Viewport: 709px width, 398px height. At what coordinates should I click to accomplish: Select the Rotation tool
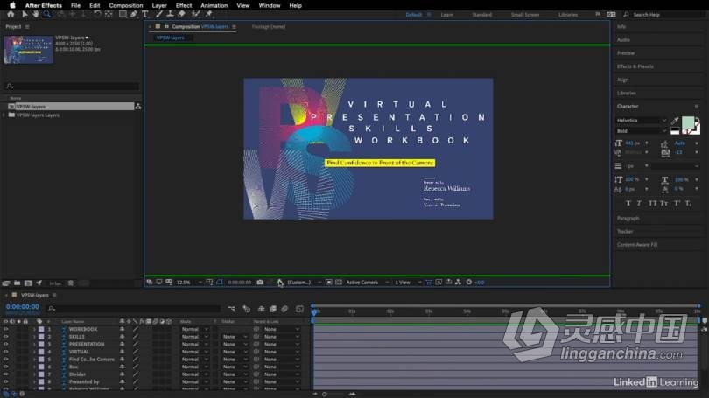(x=97, y=15)
